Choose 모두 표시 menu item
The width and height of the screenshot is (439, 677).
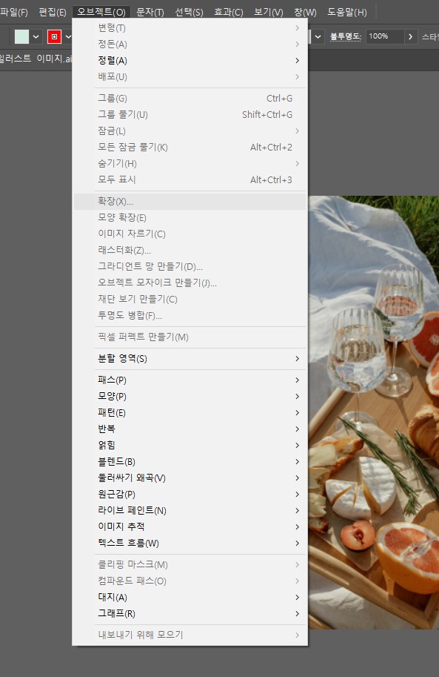pyautogui.click(x=190, y=179)
